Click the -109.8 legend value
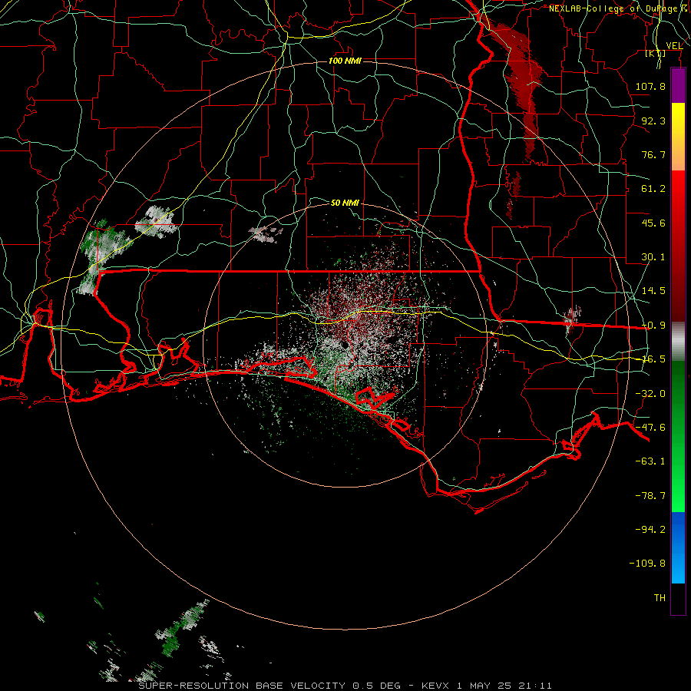This screenshot has height=691, width=691. (x=647, y=564)
